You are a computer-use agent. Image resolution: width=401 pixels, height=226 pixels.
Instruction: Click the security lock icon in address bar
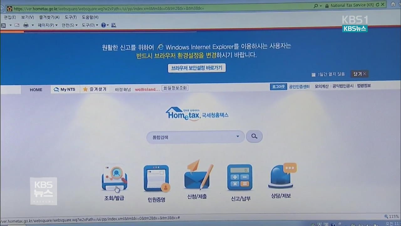pyautogui.click(x=327, y=6)
